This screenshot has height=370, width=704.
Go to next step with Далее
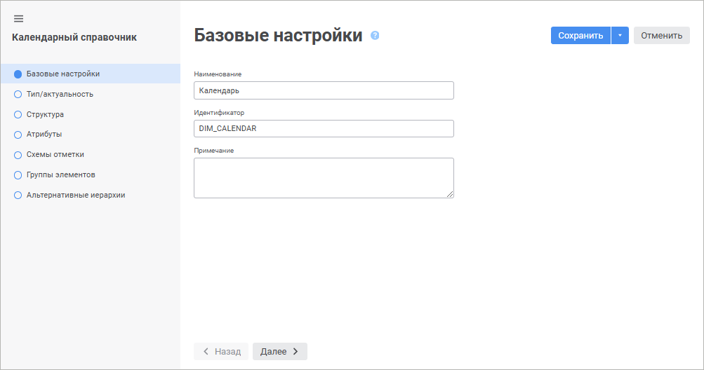[x=279, y=351]
